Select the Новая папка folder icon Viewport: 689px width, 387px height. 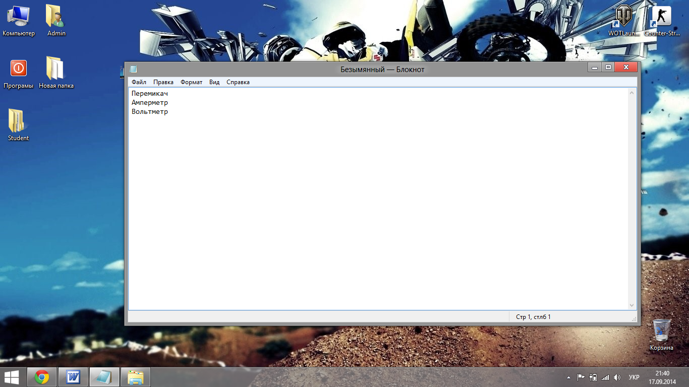[x=56, y=74]
